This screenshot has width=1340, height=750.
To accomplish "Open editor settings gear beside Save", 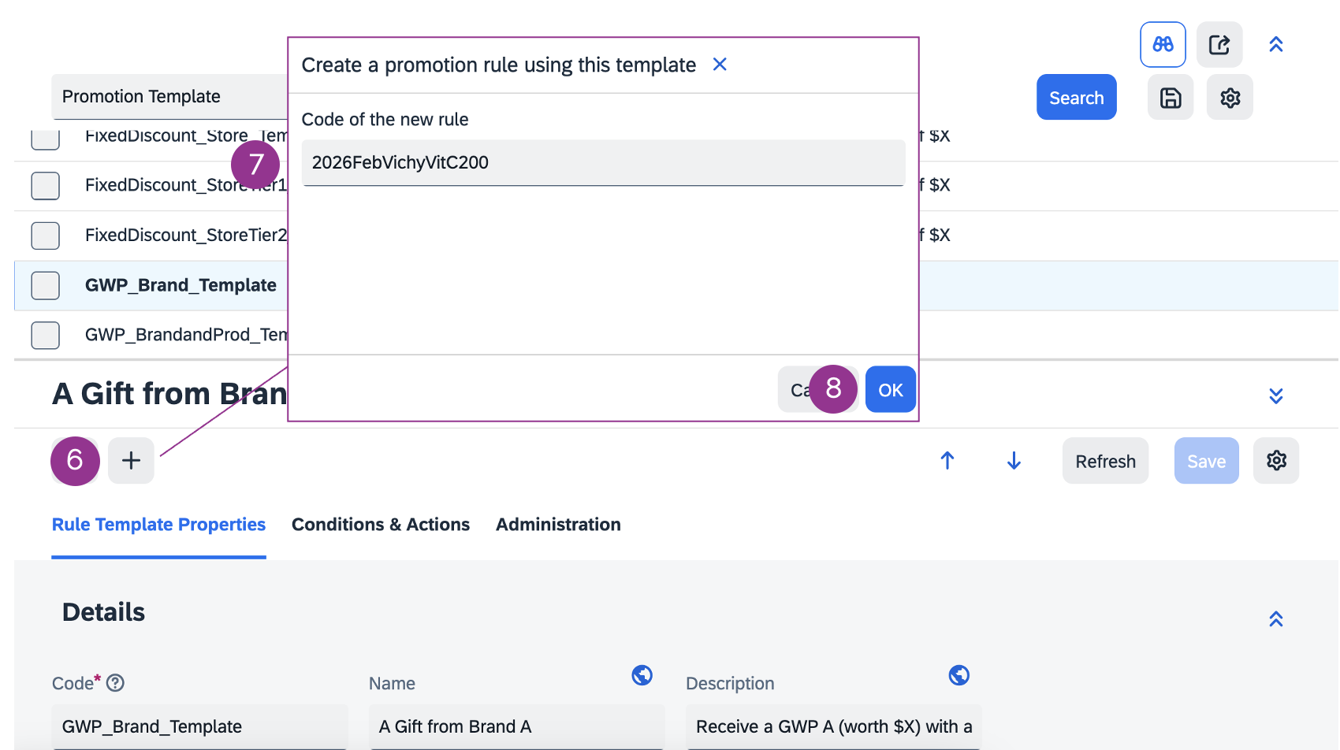I will [x=1276, y=461].
